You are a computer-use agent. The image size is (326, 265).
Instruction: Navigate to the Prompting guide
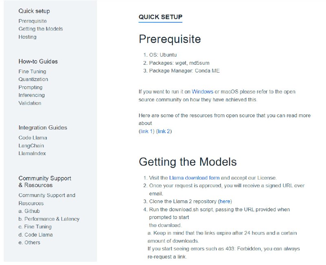click(x=30, y=88)
